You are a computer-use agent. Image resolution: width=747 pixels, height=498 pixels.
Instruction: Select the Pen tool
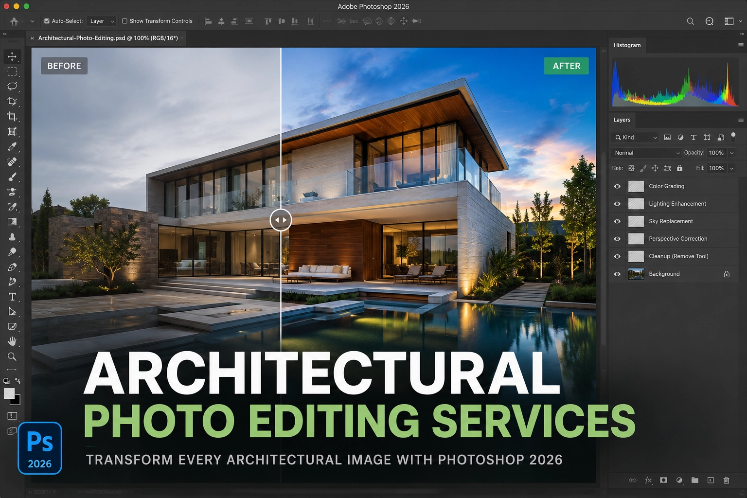(x=12, y=267)
